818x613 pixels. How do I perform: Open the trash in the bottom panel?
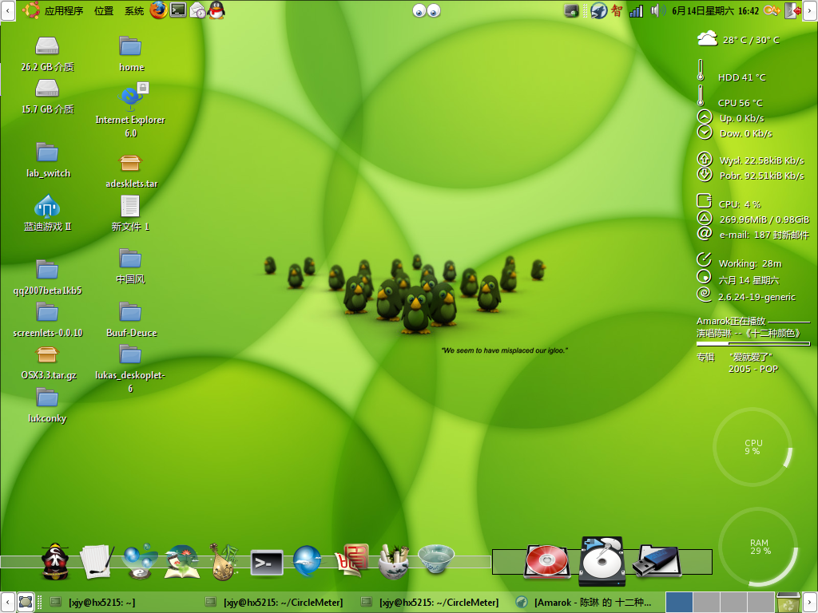coord(788,603)
